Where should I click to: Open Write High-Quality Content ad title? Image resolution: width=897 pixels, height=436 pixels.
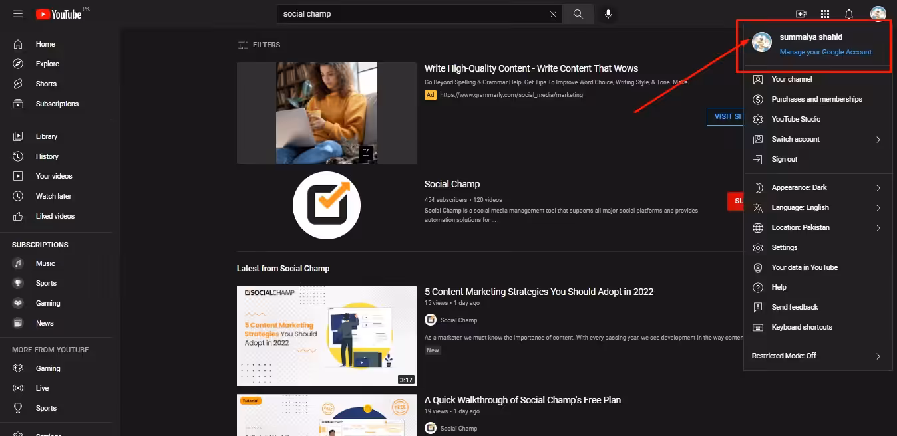coord(531,68)
